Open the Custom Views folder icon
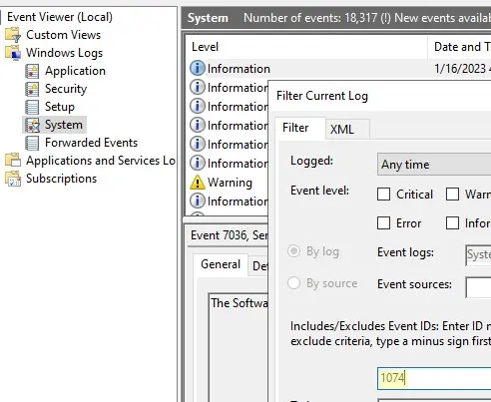Viewport: 491px width, 402px height. (13, 35)
